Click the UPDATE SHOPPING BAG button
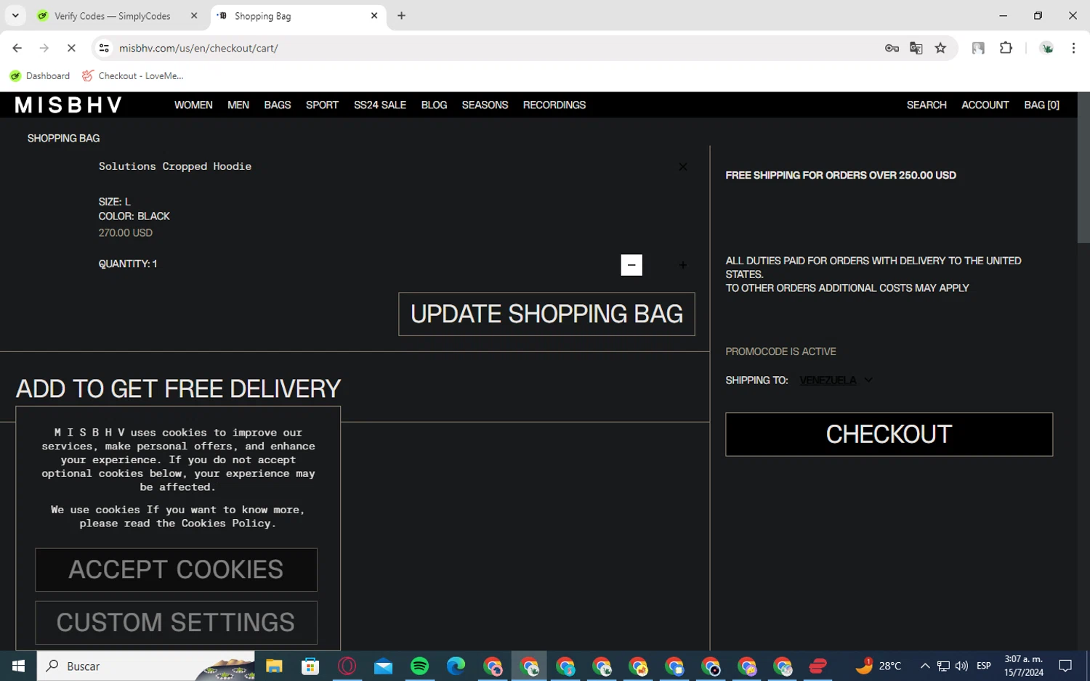The width and height of the screenshot is (1090, 681). pos(546,314)
